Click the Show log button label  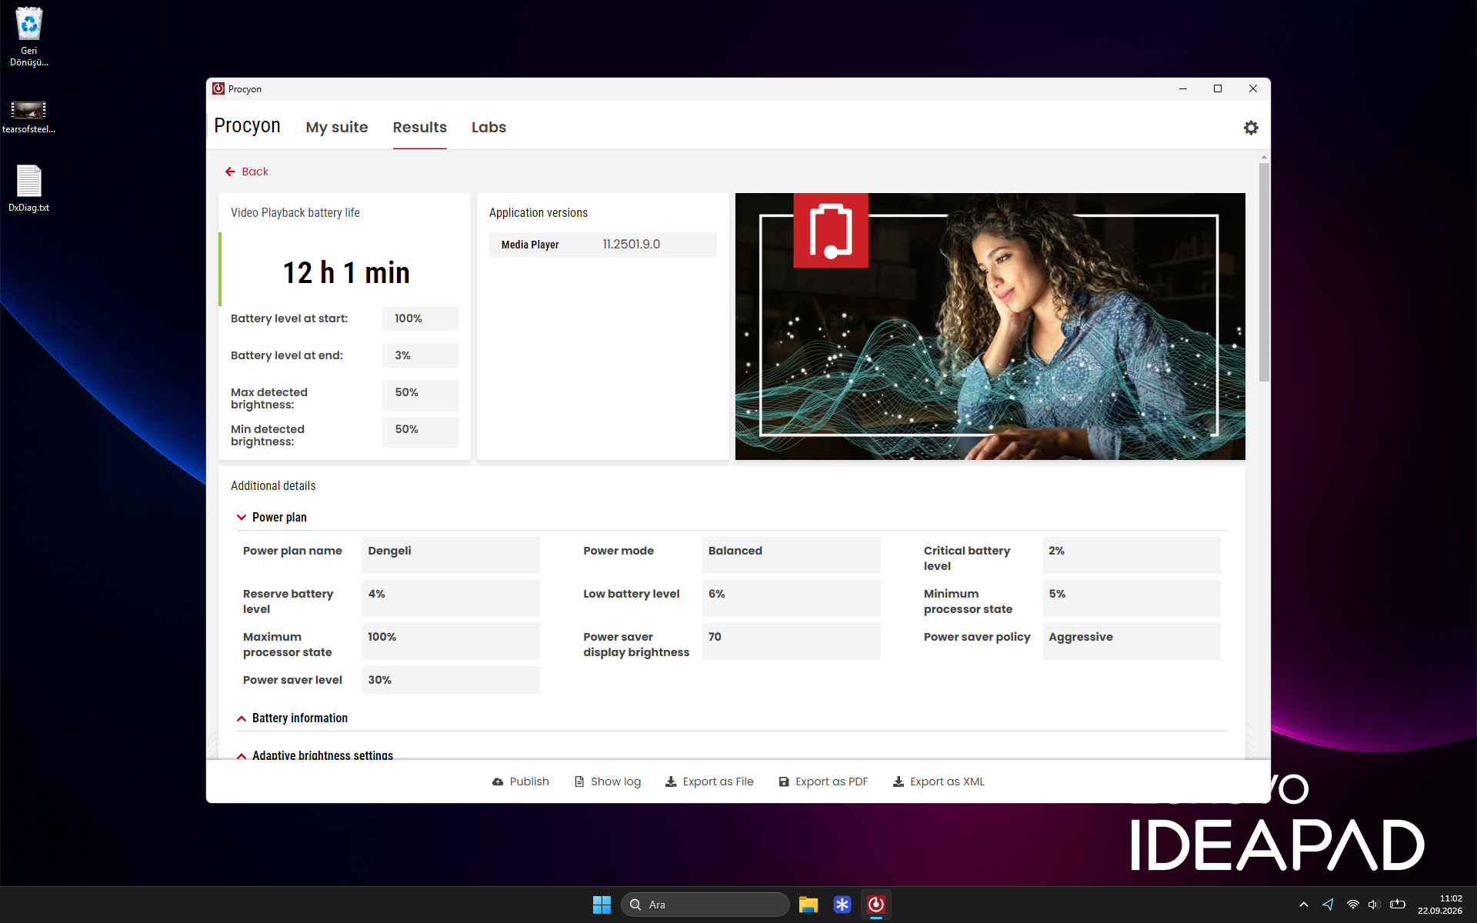[x=615, y=781]
